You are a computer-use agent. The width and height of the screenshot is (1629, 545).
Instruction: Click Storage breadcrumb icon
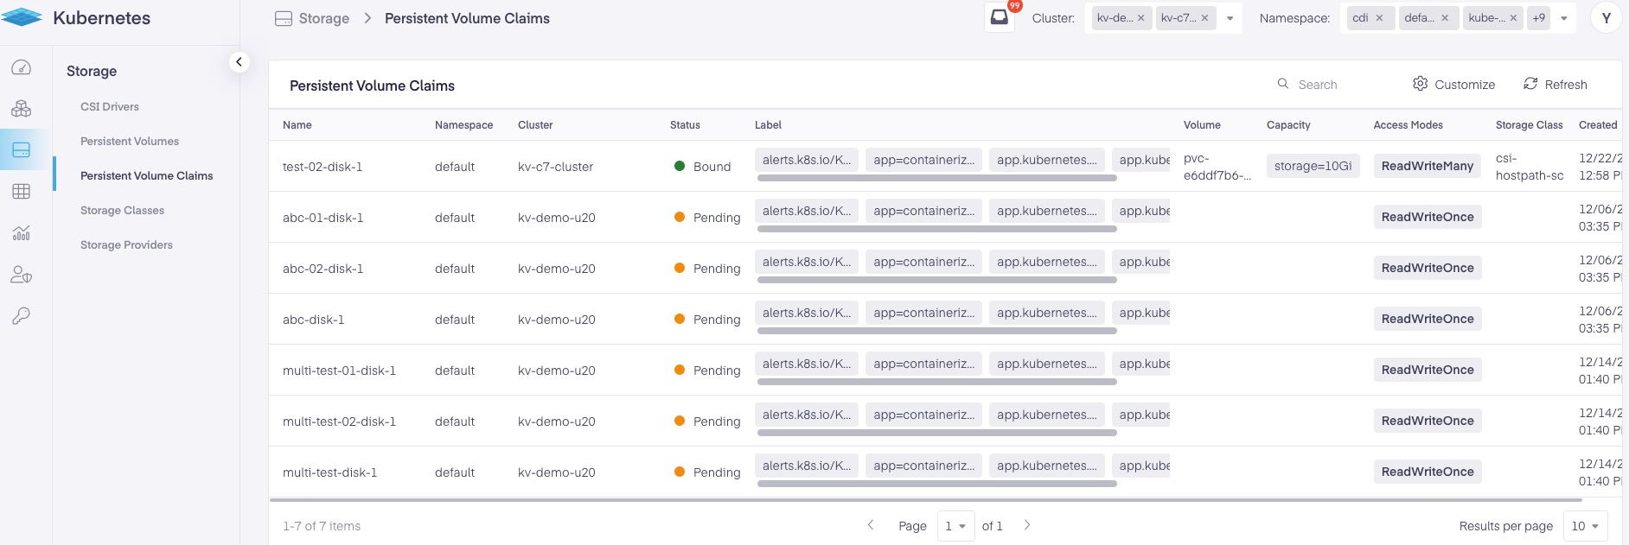[284, 18]
